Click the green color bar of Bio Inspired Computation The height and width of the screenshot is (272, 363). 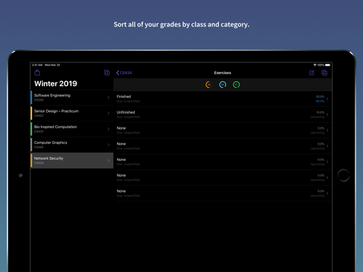[x=32, y=129]
